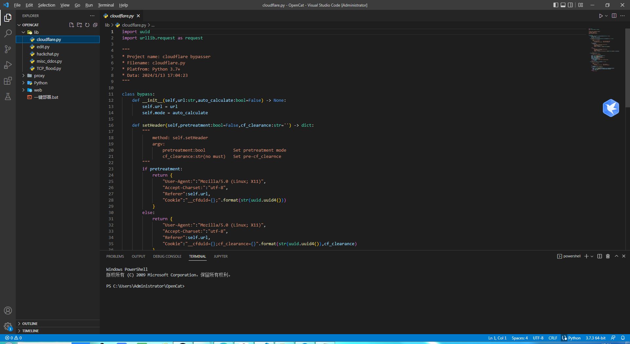Click the New File icon in Explorer

[x=72, y=25]
